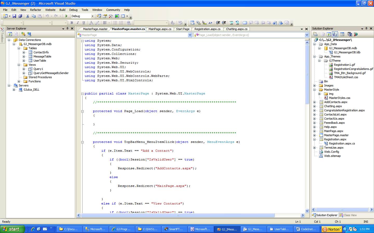Collapse the Page_Load method outline
The width and height of the screenshot is (374, 233).
point(82,111)
